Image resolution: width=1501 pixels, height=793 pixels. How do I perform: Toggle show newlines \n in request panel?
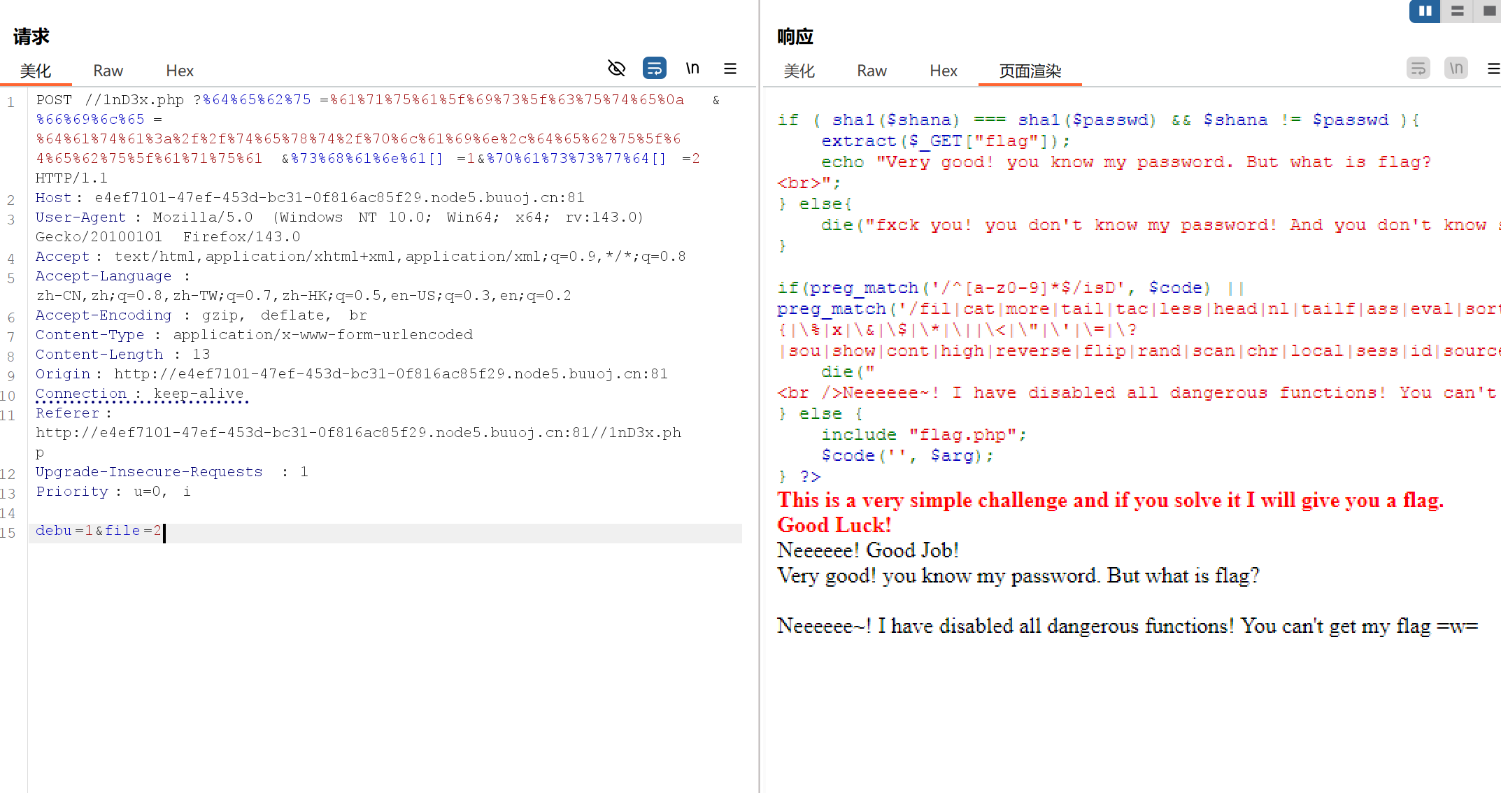692,68
